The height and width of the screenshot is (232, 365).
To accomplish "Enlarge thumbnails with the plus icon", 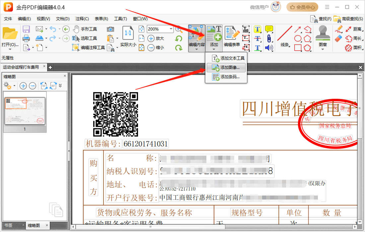I will pyautogui.click(x=23, y=86).
